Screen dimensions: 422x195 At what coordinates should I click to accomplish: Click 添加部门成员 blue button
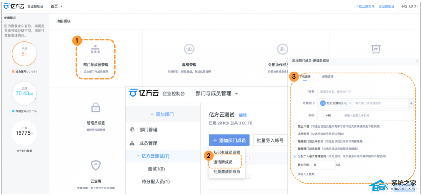229,140
